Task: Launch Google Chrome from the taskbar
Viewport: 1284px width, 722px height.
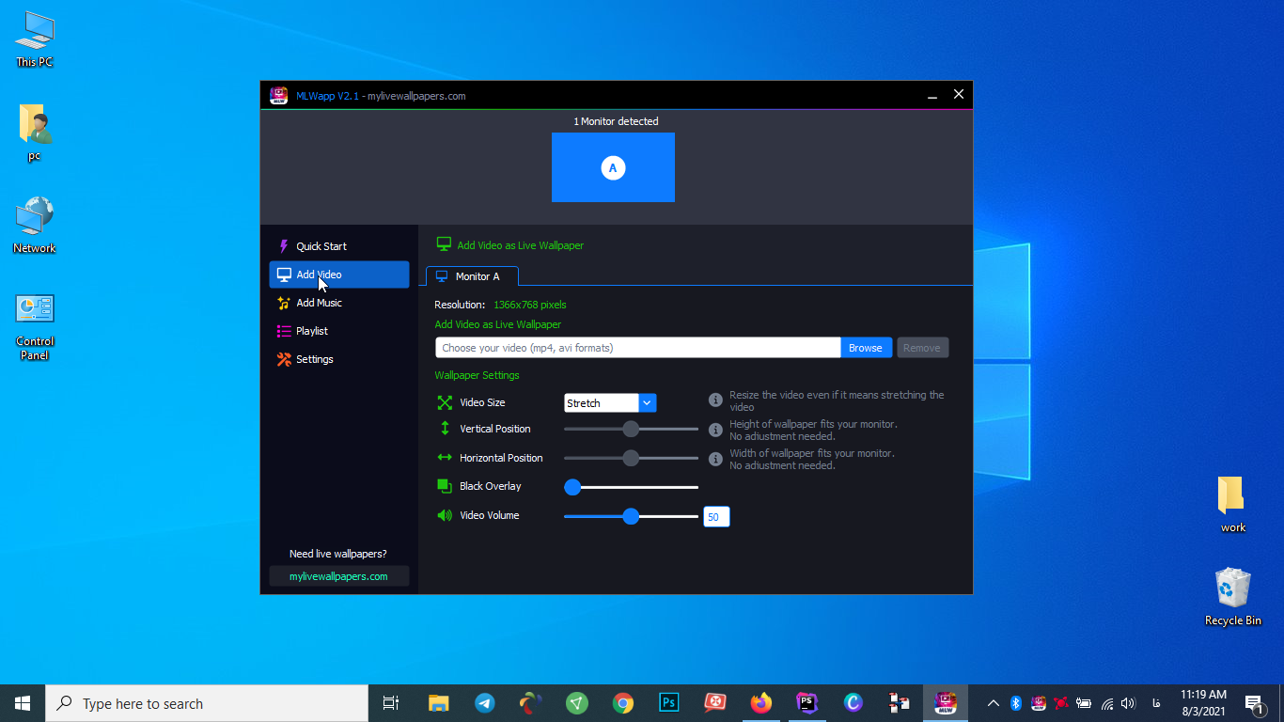Action: (623, 703)
